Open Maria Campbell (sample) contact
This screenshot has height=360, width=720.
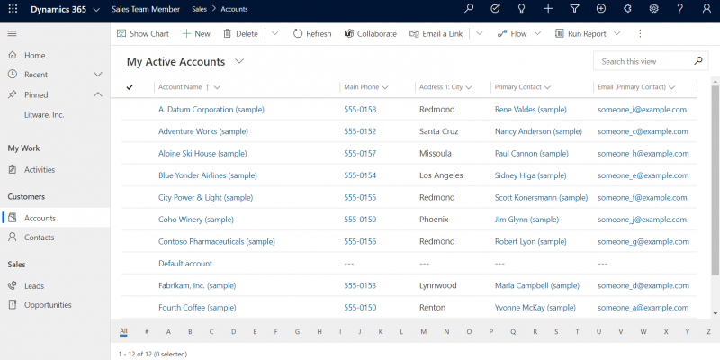click(536, 285)
